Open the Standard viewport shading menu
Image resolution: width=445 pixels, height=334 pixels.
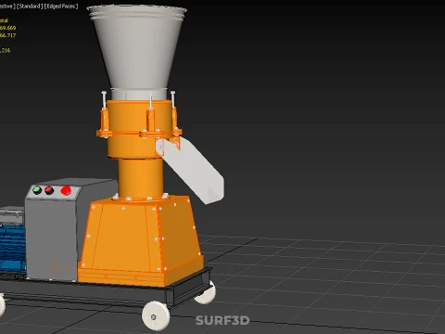(30, 6)
